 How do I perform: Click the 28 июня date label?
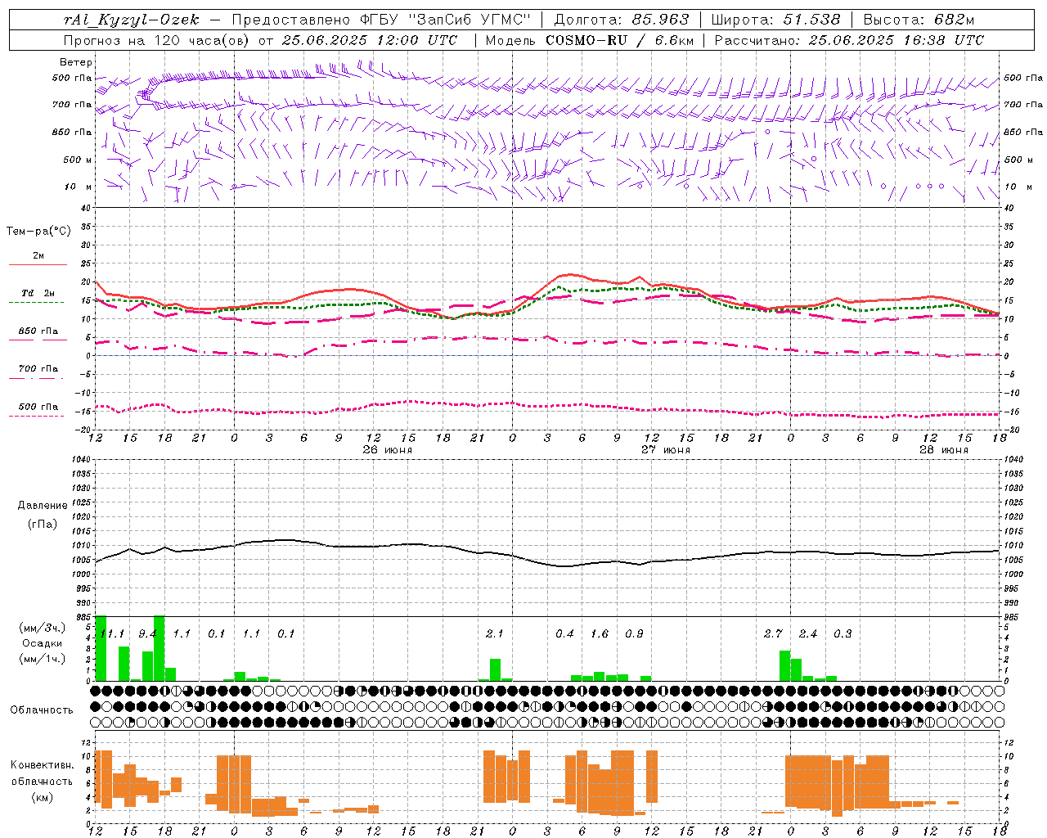click(944, 450)
